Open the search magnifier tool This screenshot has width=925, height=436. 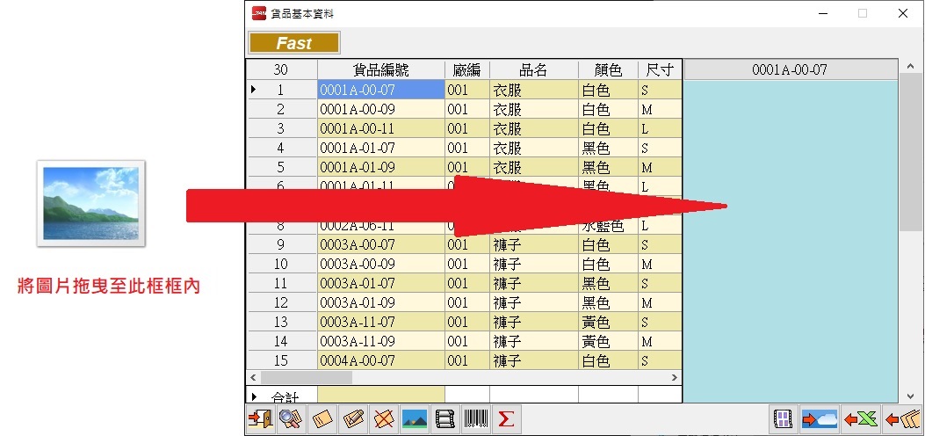[291, 420]
